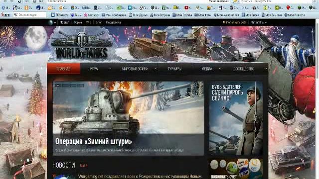The image size is (319, 179).
Task: Expand the ИГРА menu arrow
Action: tap(110, 69)
